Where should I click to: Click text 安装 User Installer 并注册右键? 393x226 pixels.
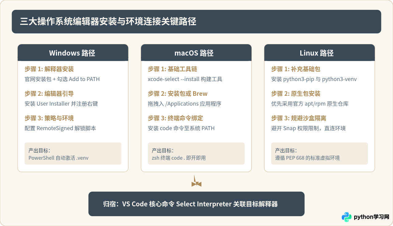pos(61,104)
